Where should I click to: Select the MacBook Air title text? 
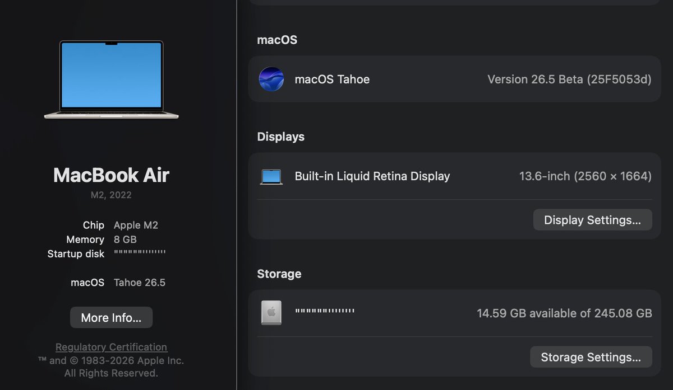pyautogui.click(x=111, y=175)
